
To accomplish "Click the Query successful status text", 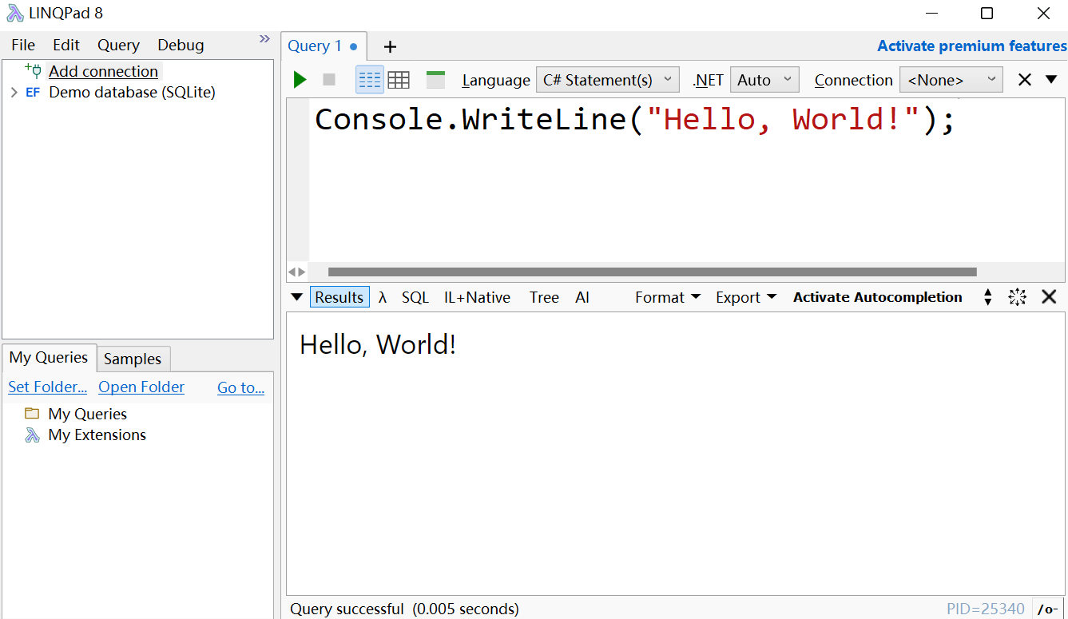I will point(404,609).
